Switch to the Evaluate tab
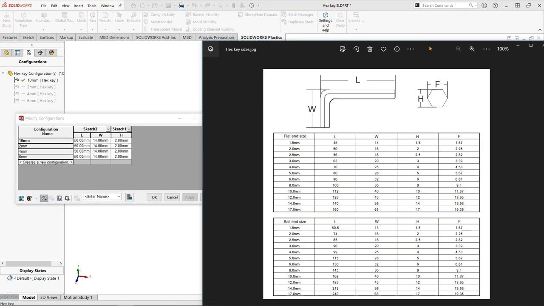This screenshot has height=306, width=544. [x=85, y=37]
